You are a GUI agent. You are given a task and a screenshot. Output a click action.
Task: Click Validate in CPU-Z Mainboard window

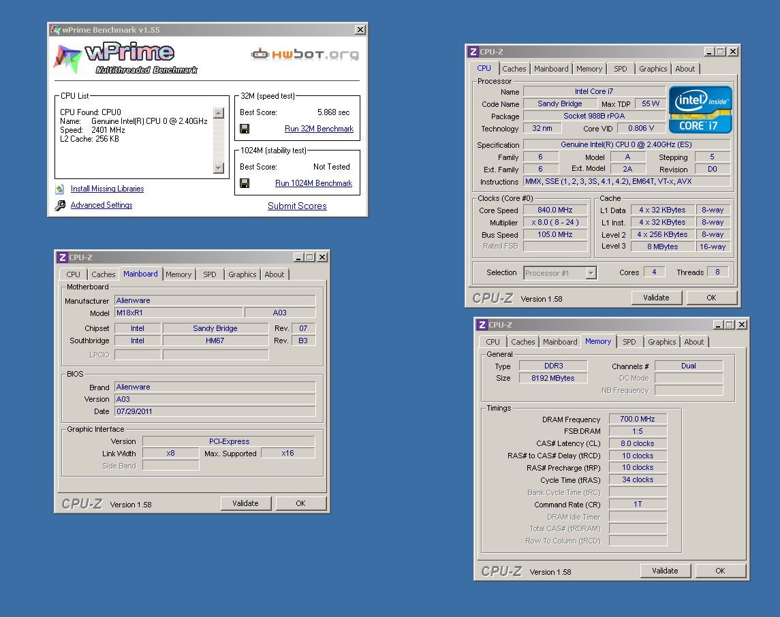246,504
